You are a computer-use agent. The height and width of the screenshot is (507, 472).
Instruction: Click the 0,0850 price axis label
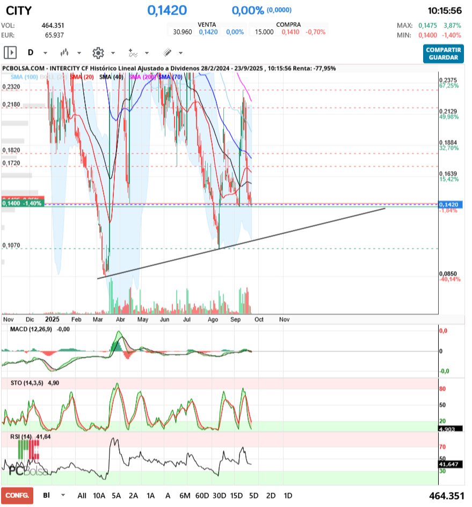(x=448, y=274)
